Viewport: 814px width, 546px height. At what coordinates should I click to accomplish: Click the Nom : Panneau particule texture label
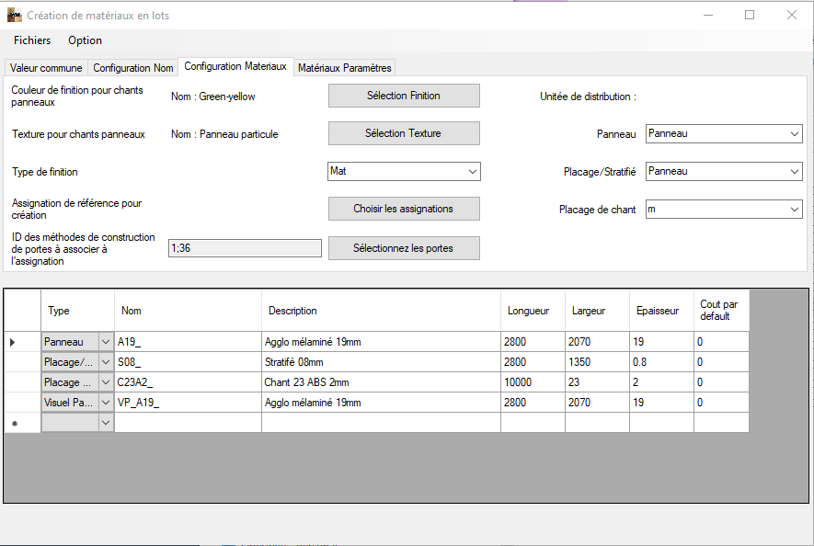224,134
